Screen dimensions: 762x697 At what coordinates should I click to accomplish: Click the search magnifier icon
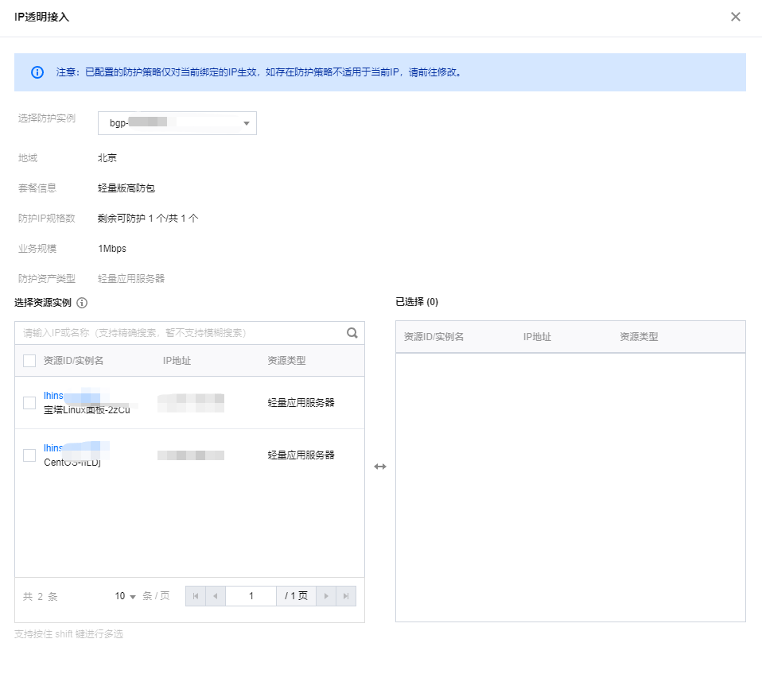(x=352, y=333)
